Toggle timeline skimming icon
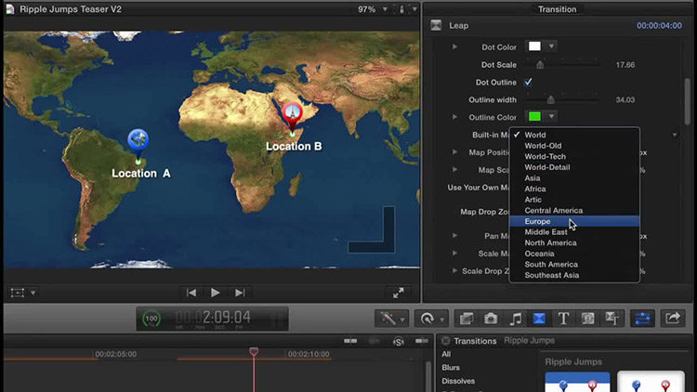Image resolution: width=697 pixels, height=392 pixels. point(350,341)
